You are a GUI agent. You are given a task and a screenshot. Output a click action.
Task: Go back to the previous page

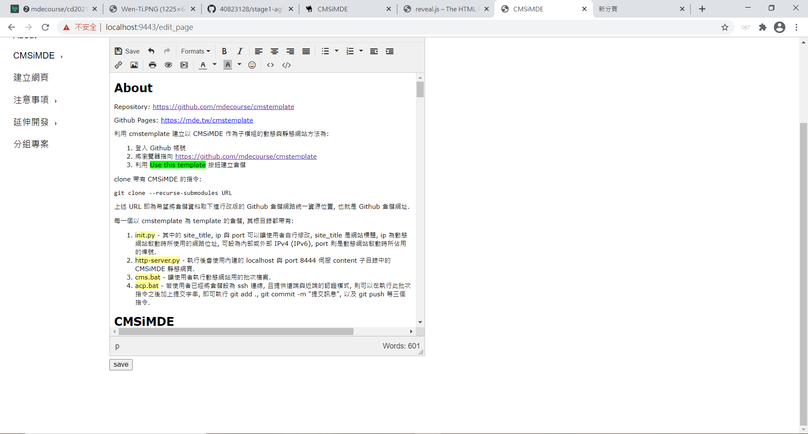pos(11,27)
